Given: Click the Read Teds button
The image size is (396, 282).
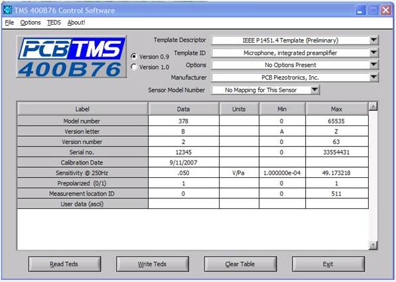Looking at the screenshot, I should pyautogui.click(x=64, y=264).
